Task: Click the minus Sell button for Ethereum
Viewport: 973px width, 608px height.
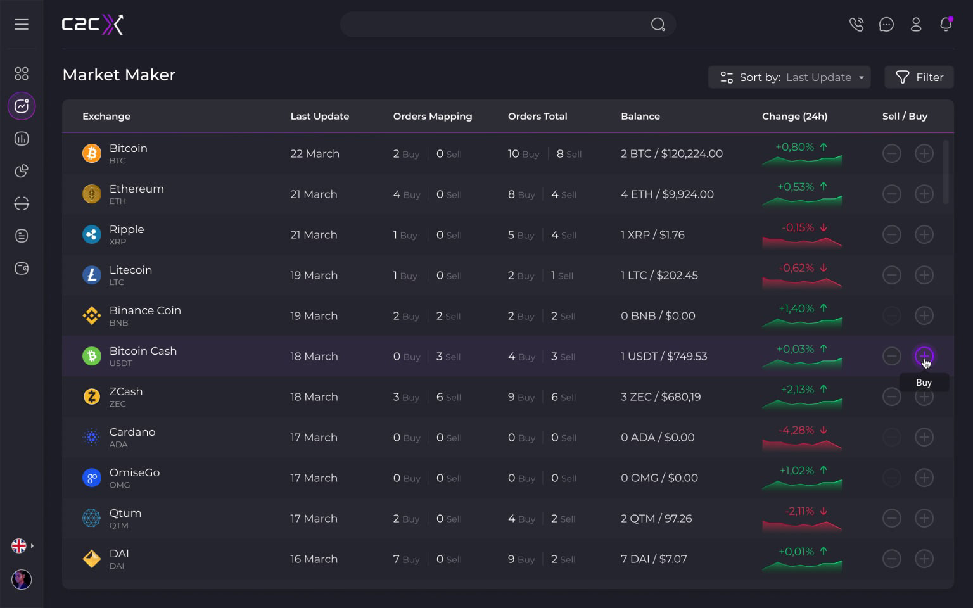Action: (x=891, y=194)
